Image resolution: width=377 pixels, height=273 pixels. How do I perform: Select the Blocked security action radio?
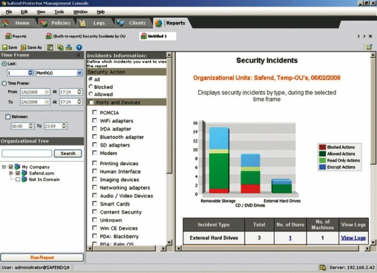click(x=91, y=87)
